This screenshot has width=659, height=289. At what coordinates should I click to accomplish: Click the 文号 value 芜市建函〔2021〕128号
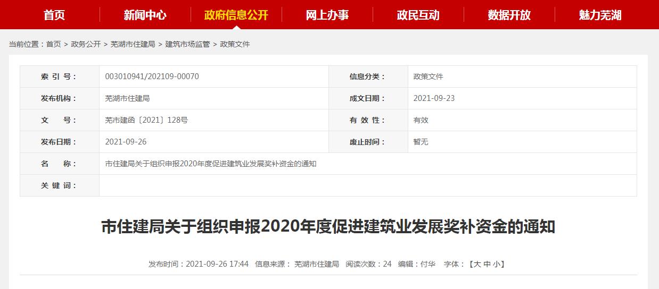tap(146, 120)
